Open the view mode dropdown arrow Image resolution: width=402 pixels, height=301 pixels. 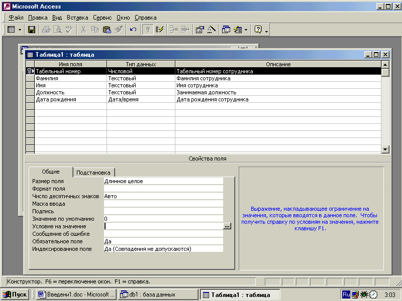point(20,30)
